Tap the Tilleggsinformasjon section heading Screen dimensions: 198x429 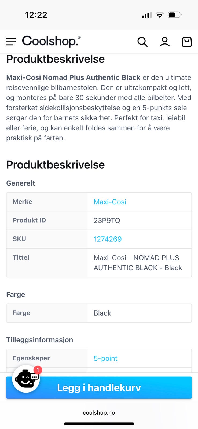coord(40,340)
